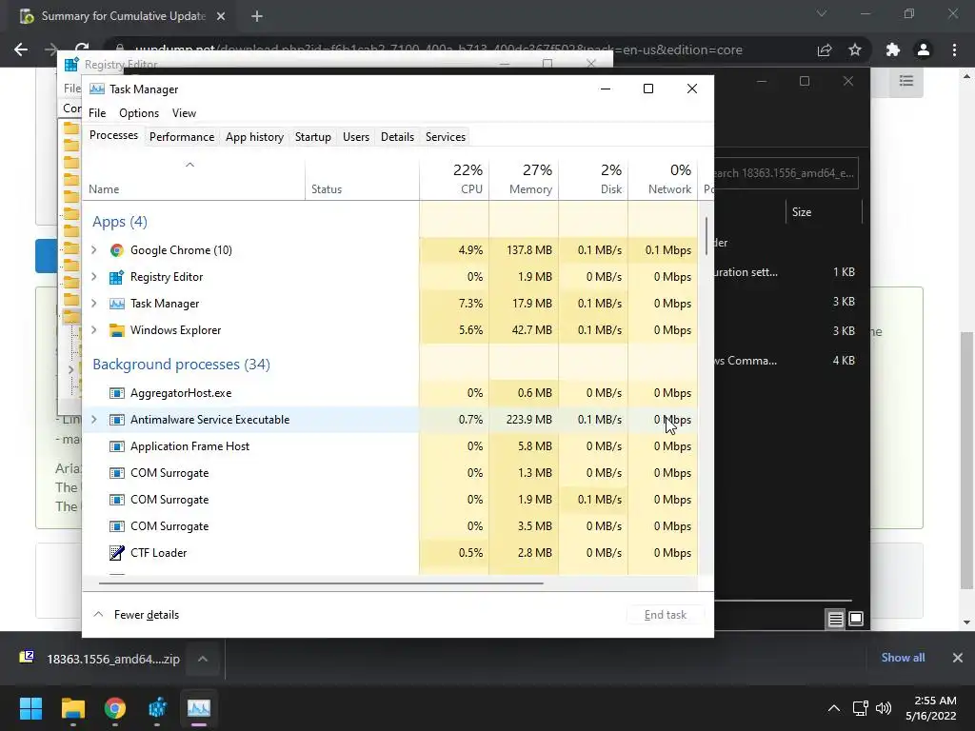Open Chrome tab search dropdown
The image size is (975, 731).
pyautogui.click(x=822, y=13)
